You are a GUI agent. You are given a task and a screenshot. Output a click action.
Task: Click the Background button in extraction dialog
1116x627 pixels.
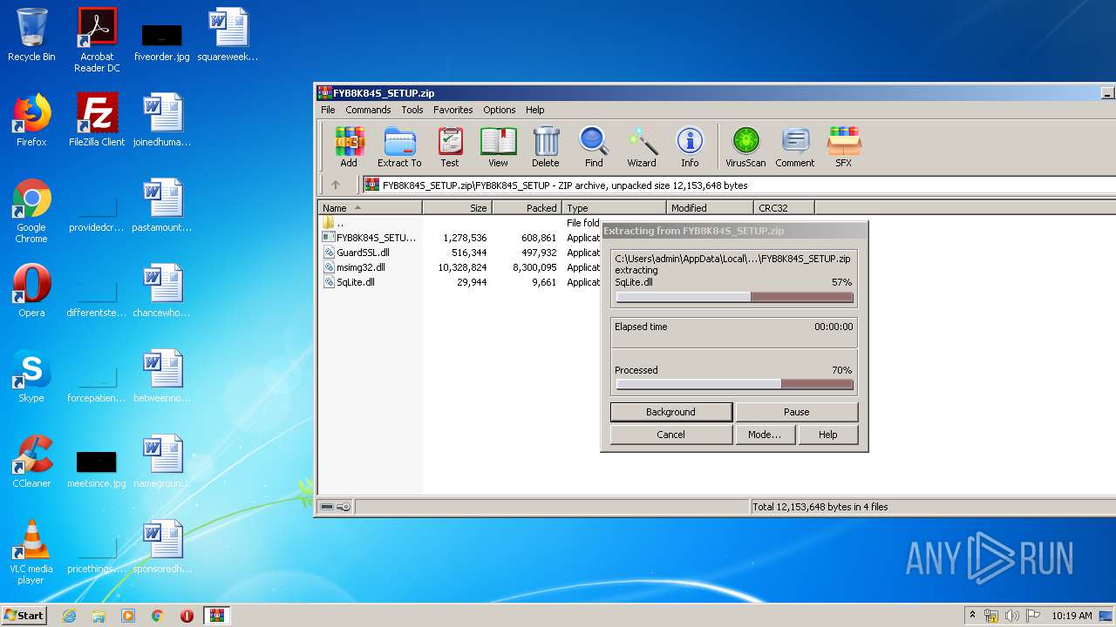670,412
